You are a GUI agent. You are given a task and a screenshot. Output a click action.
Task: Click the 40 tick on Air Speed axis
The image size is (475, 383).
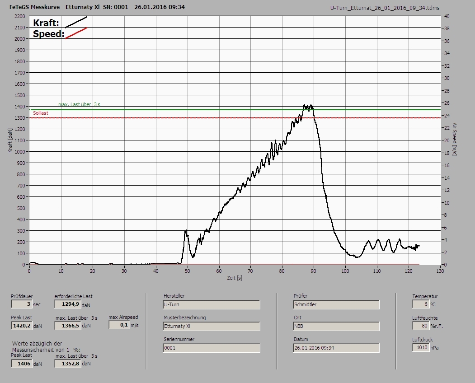[x=447, y=16]
